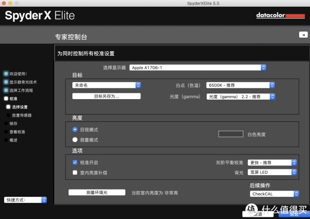Open the 灰阶平衡校准 更快 dropdown
This screenshot has height=219, width=310.
tap(272, 163)
